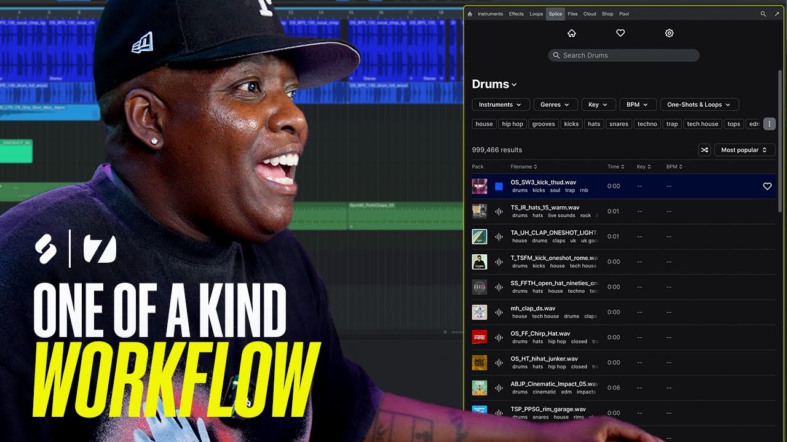Open pack artwork for mh_clap_ds.wav
The image size is (787, 442).
(x=480, y=312)
